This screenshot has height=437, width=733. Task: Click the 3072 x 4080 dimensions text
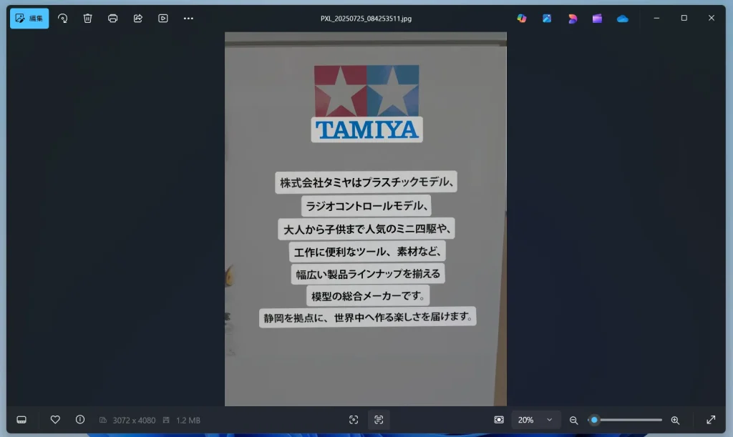point(134,421)
